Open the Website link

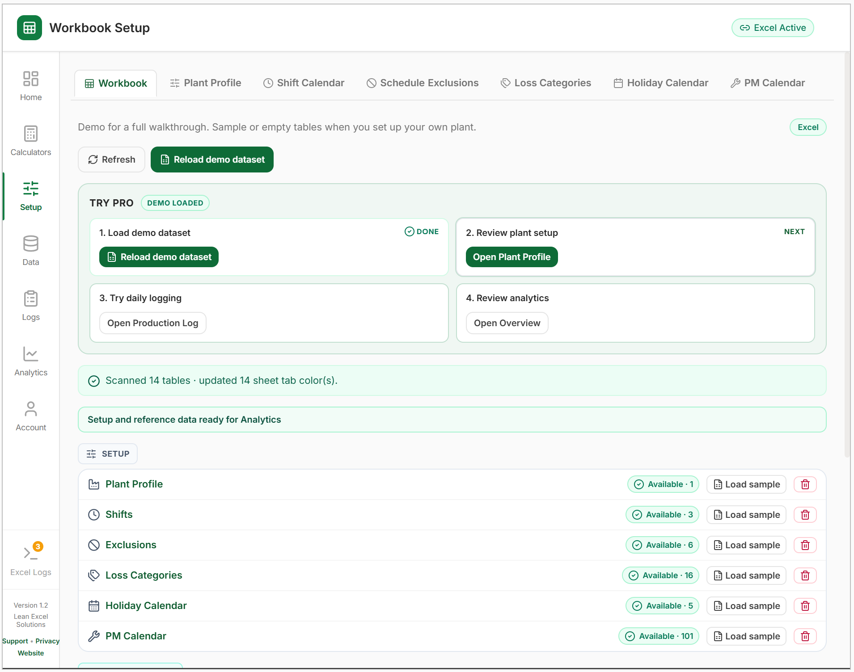(x=31, y=653)
